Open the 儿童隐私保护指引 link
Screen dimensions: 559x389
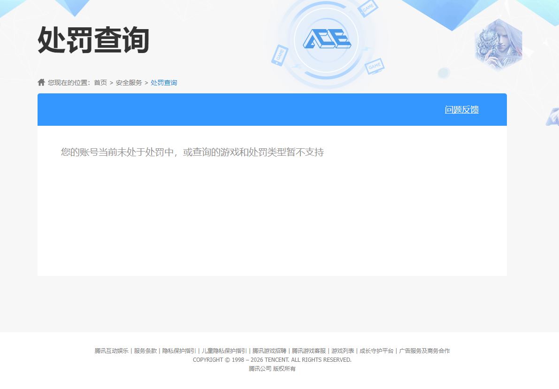(x=222, y=351)
